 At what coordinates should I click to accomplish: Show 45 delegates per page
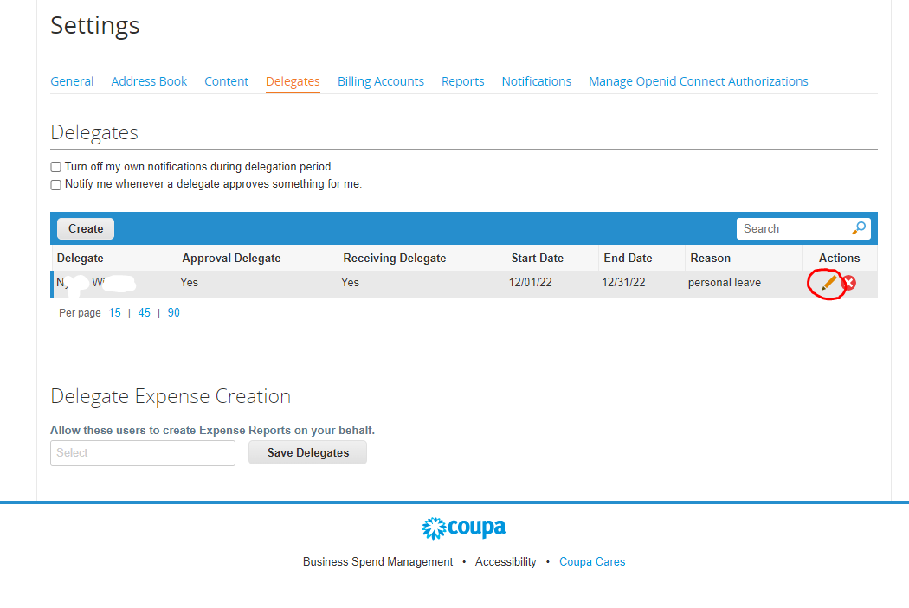pos(145,313)
